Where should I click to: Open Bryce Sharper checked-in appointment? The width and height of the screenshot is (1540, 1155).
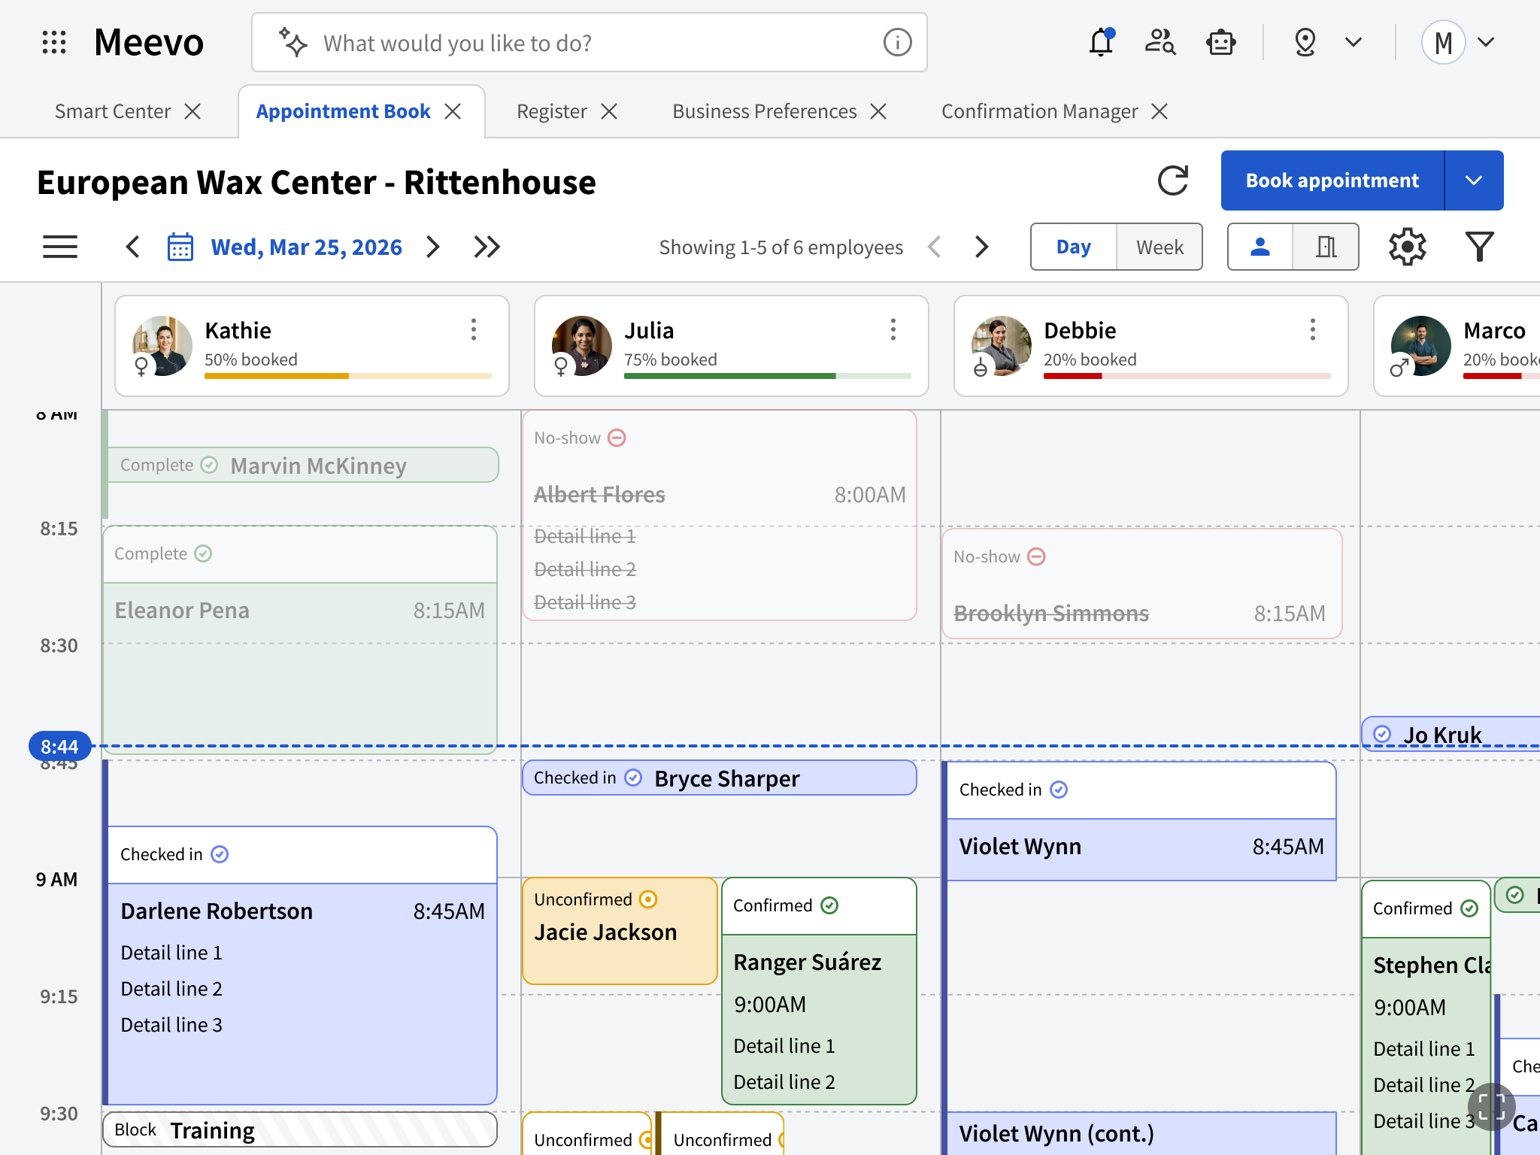tap(720, 778)
